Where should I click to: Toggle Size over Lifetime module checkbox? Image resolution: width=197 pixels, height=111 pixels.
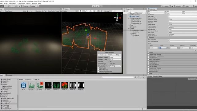point(148,65)
